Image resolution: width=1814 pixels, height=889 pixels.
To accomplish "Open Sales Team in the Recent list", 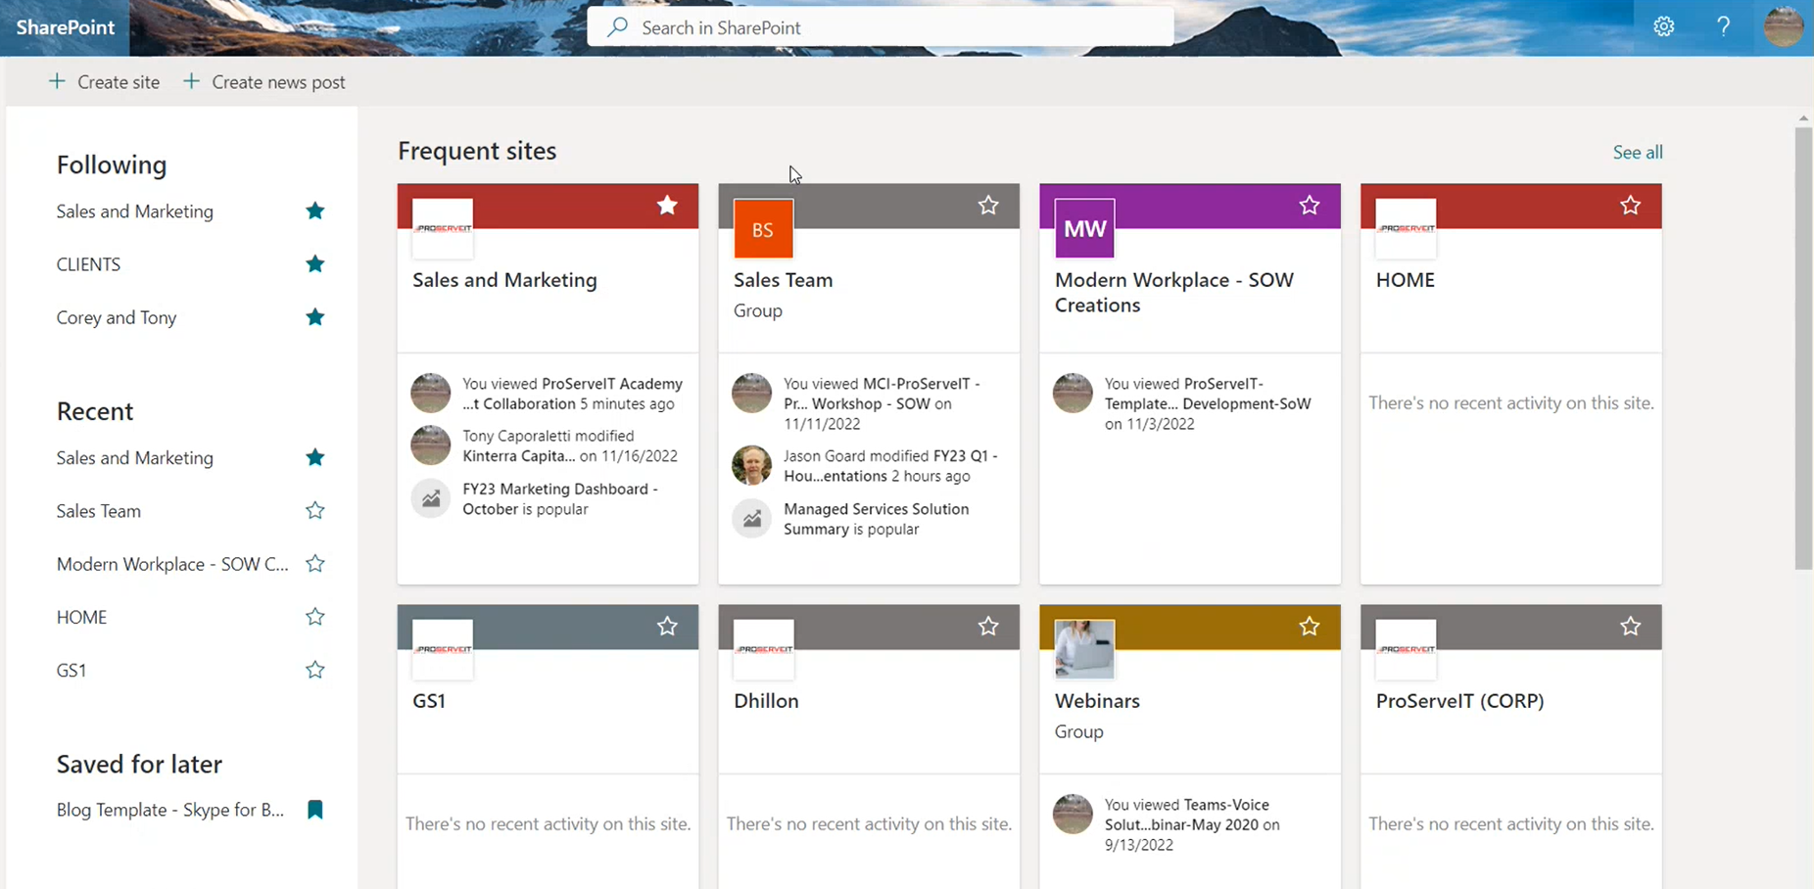I will (99, 511).
